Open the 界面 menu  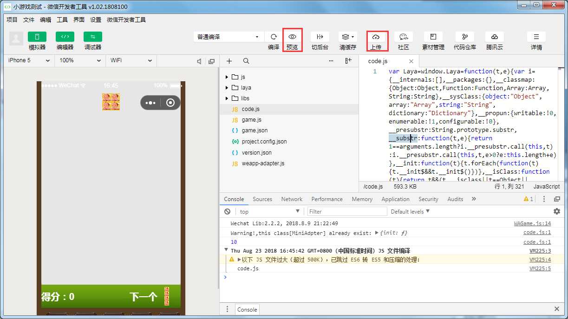coord(79,20)
